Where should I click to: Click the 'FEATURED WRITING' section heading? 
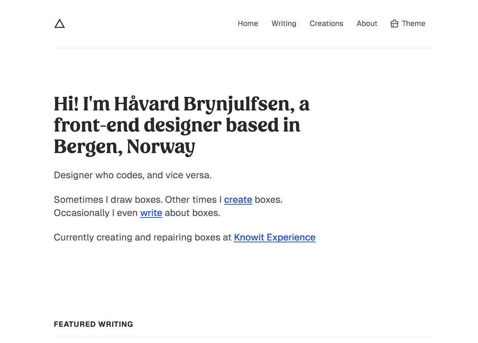pos(94,324)
